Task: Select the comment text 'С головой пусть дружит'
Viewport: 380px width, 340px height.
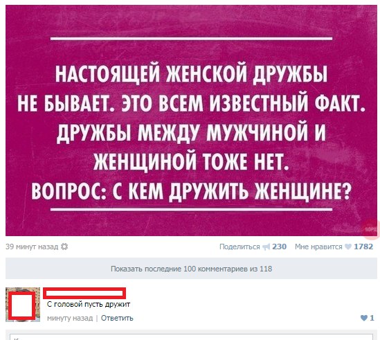Action: pos(89,305)
